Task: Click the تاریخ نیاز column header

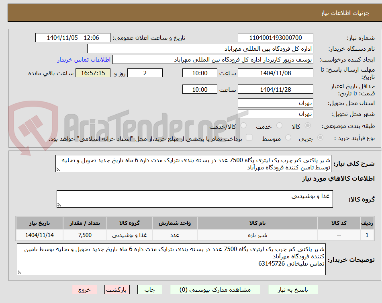Action: (39, 223)
